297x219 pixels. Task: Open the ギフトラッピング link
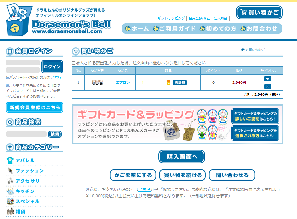coord(171,18)
